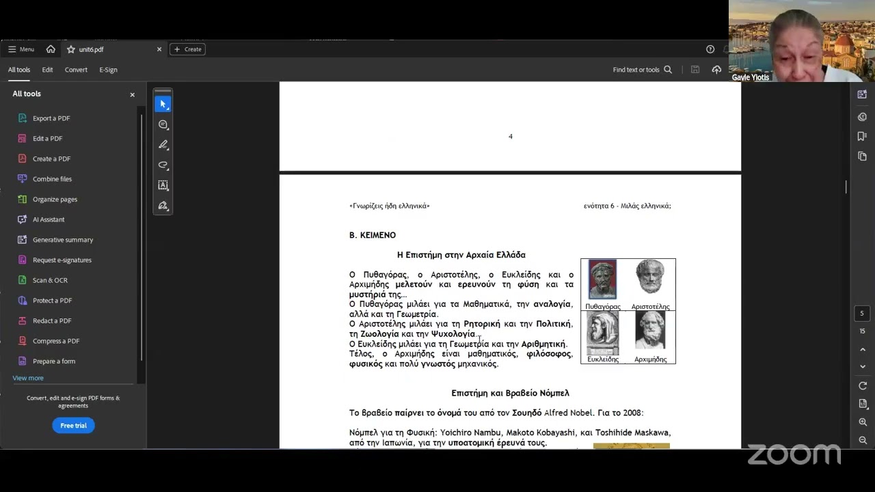The image size is (875, 492).
Task: Select the Highlight pen tool
Action: click(x=163, y=145)
